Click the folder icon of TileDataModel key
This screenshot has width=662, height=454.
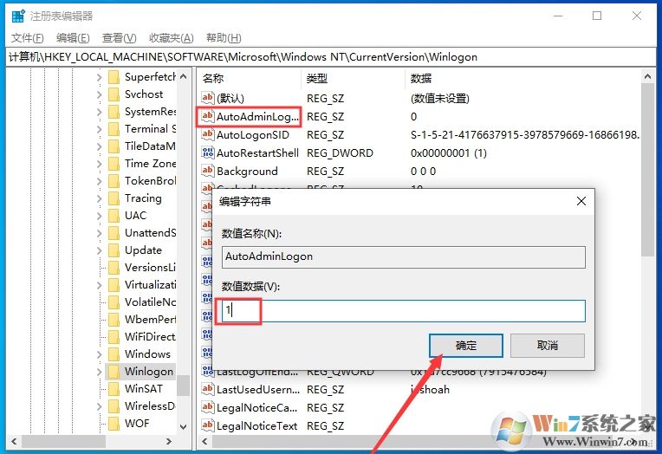pos(114,146)
